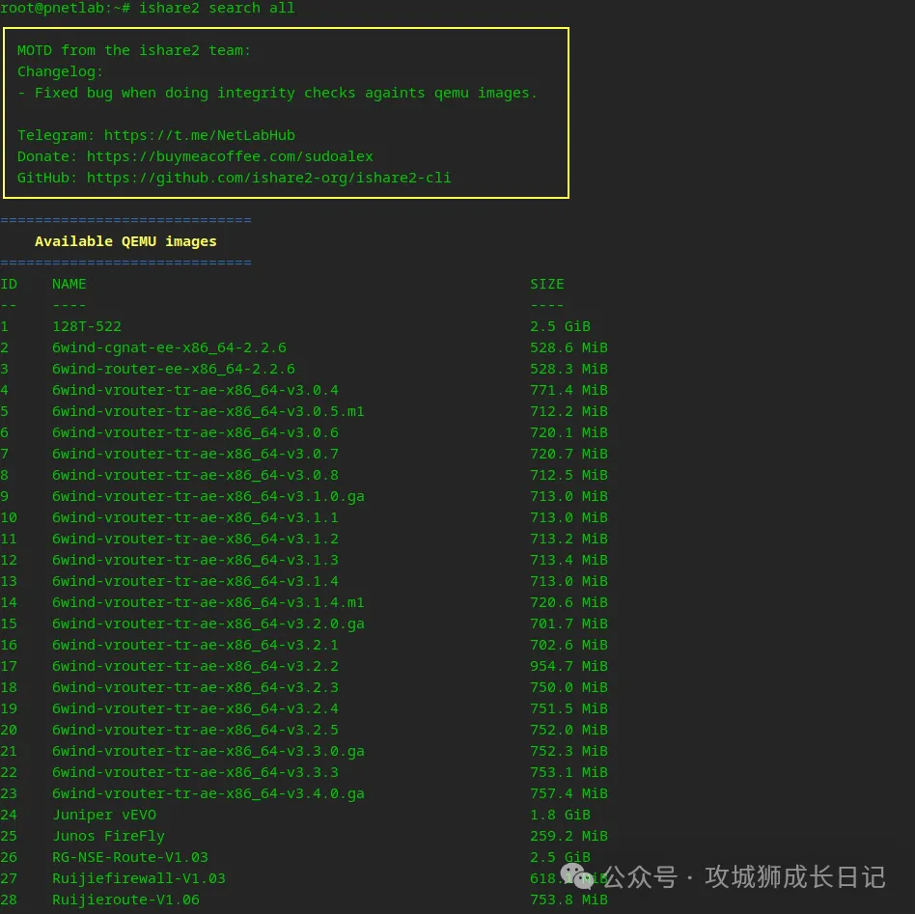Click the NAME column header

[x=69, y=284]
